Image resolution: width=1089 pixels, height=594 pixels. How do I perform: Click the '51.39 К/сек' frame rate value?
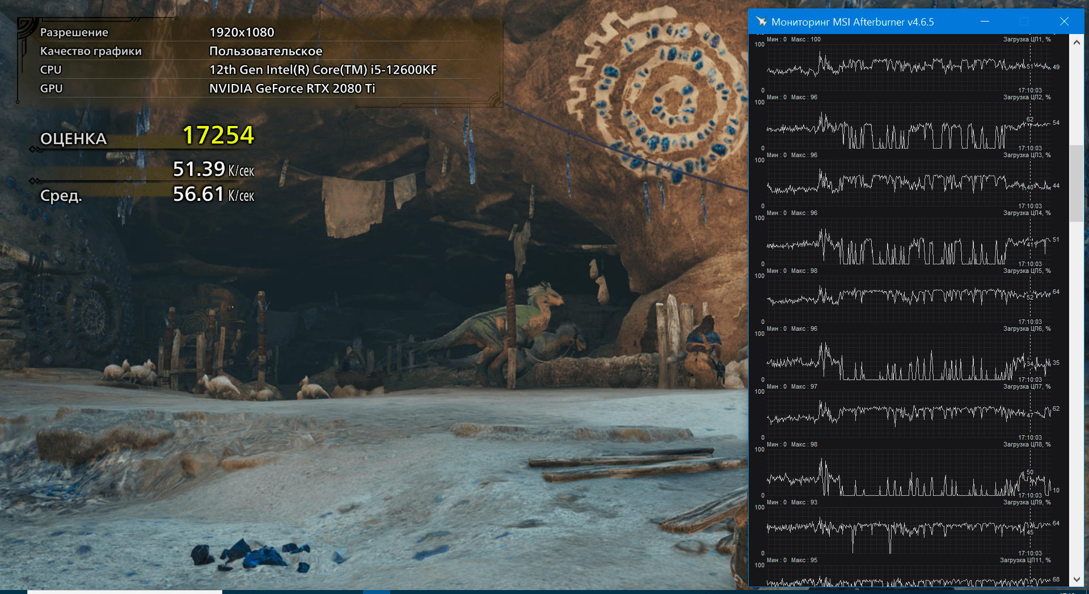(x=213, y=169)
